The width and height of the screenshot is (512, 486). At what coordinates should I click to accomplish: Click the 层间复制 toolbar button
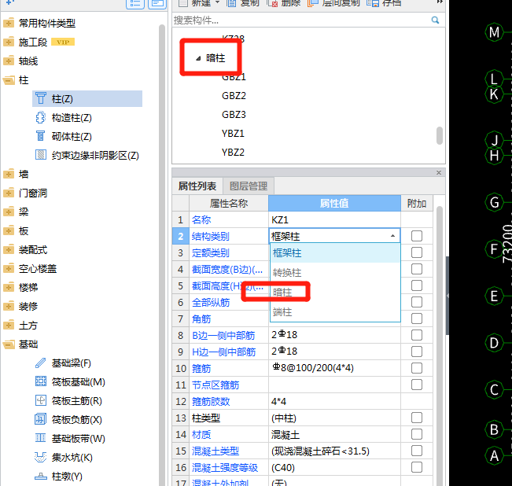click(333, 3)
